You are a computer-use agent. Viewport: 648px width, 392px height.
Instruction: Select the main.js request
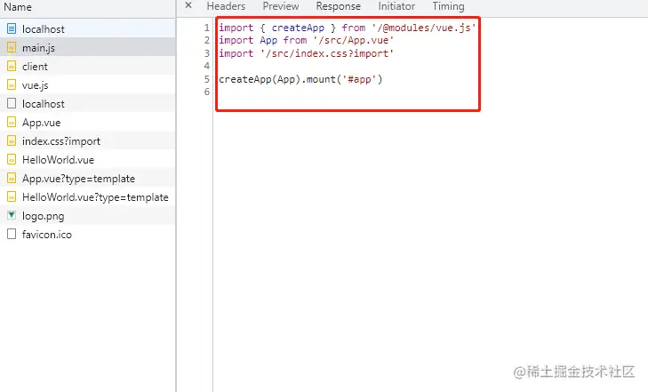point(88,47)
